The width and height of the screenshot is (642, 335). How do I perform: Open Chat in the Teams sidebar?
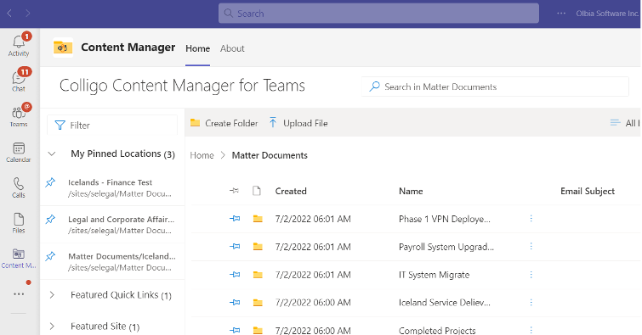19,80
